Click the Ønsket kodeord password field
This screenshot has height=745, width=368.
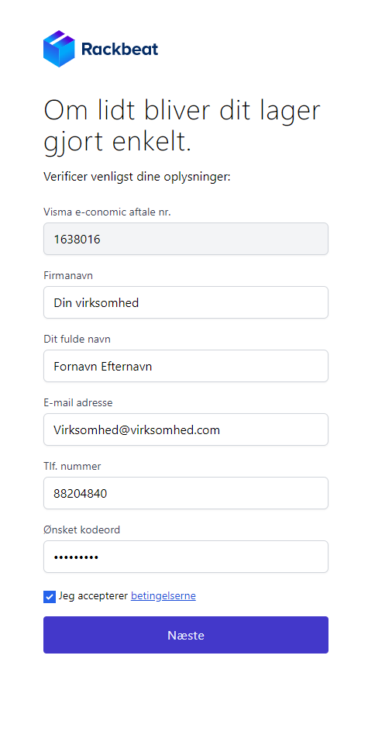[186, 557]
